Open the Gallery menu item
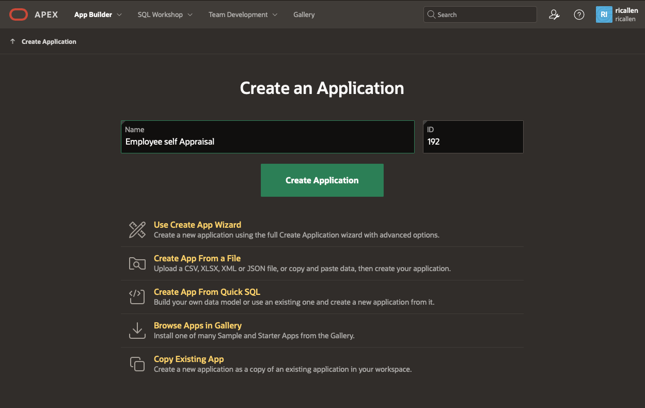 coord(304,14)
